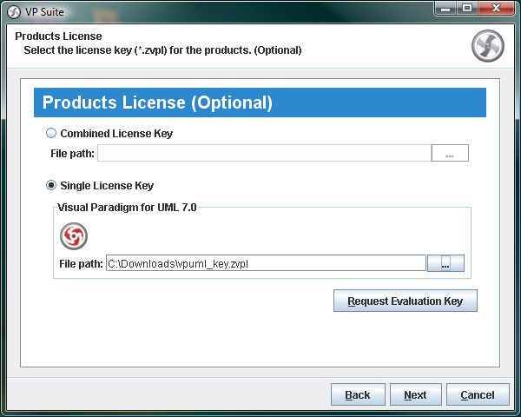Image resolution: width=521 pixels, height=417 pixels.
Task: Minimize the VP Suite window
Action: [x=445, y=8]
